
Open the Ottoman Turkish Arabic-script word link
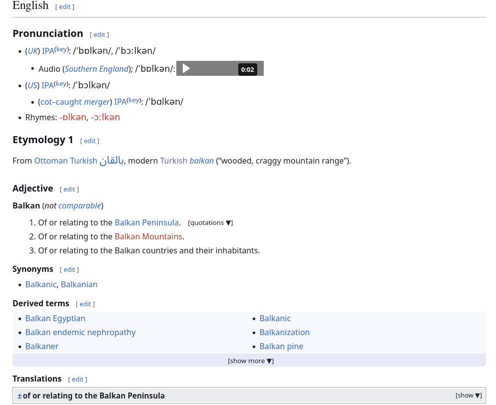click(111, 161)
